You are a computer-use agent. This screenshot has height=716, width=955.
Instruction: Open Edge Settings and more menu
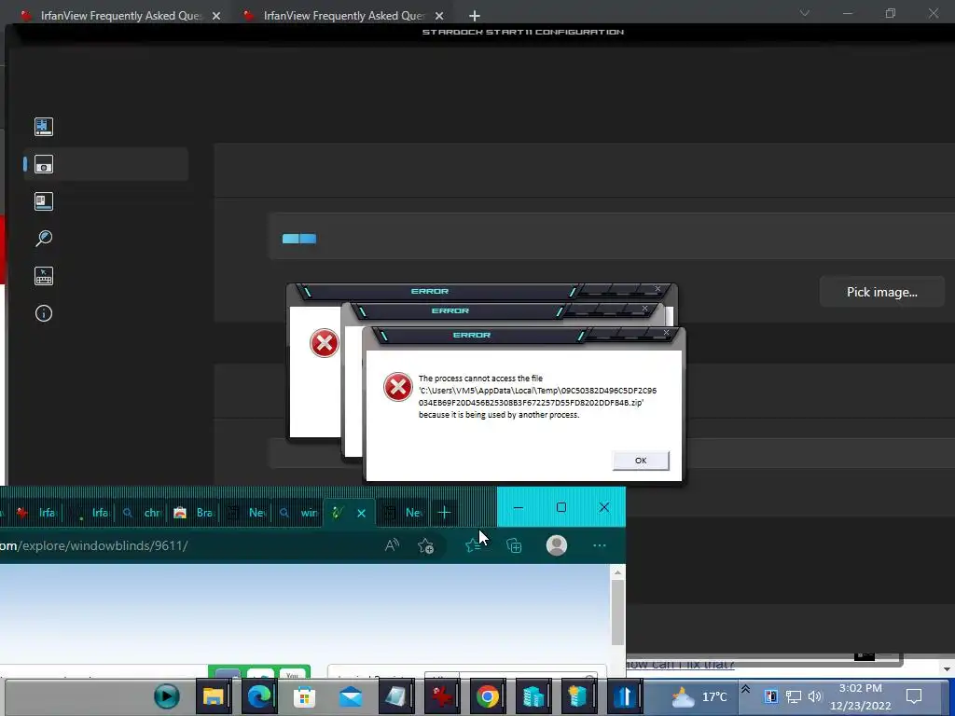[x=600, y=545]
